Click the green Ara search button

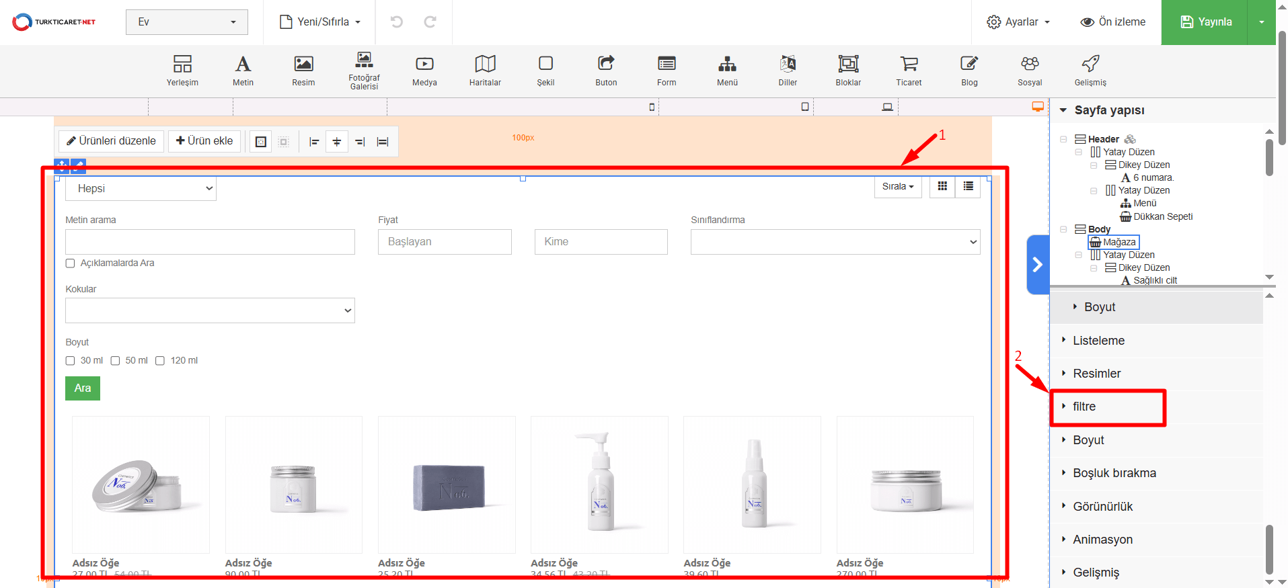click(x=83, y=388)
